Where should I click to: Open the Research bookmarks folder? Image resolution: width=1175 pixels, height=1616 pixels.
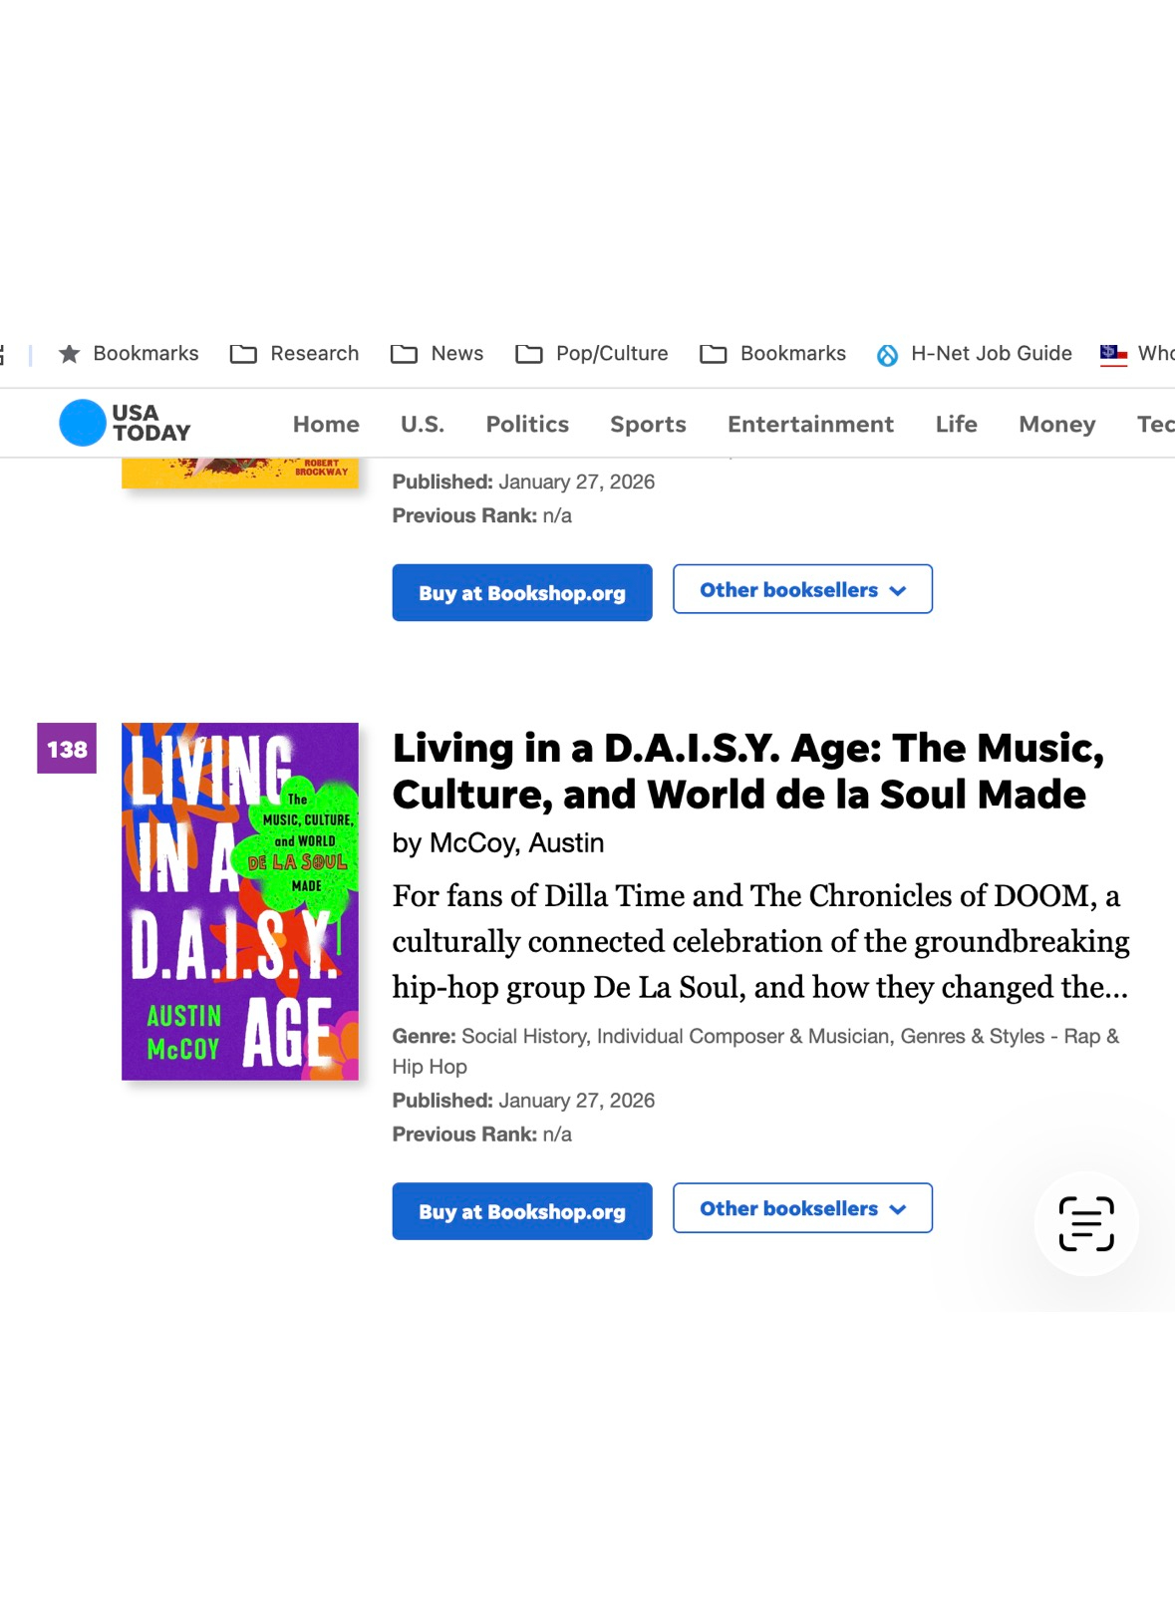(294, 354)
